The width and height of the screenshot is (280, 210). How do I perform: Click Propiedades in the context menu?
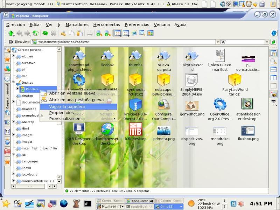(61, 113)
